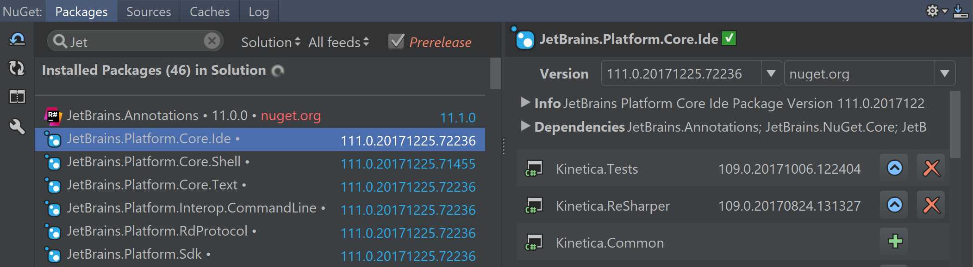
Task: Click the Kinetica.Tests project name
Action: pyautogui.click(x=597, y=169)
